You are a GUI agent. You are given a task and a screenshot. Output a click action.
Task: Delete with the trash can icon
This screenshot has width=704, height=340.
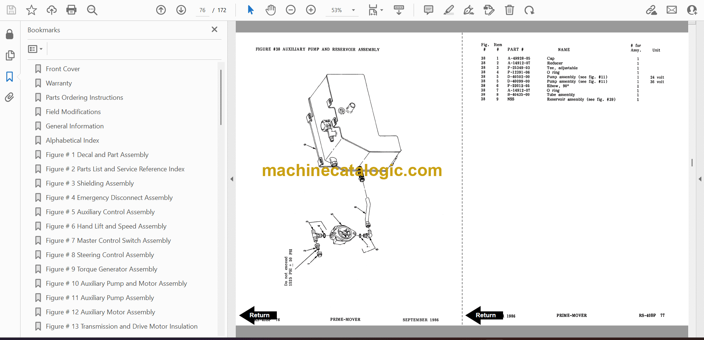(509, 10)
